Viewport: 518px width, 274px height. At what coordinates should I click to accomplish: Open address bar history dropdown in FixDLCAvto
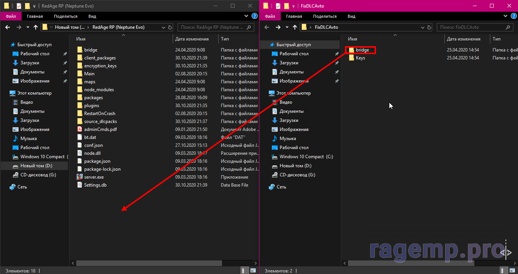coord(422,27)
